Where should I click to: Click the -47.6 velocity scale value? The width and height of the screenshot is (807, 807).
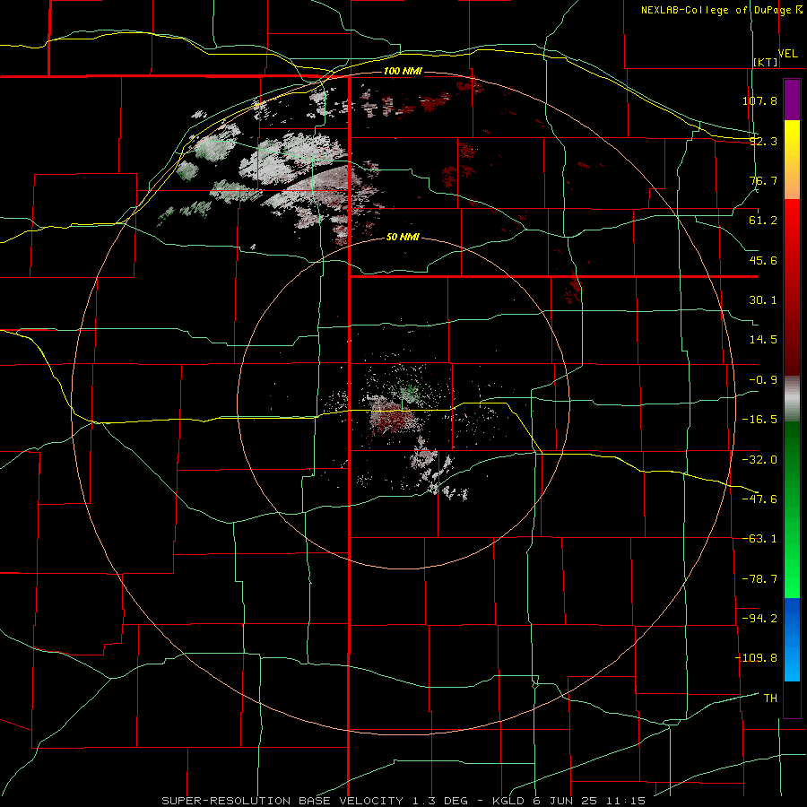tap(759, 499)
